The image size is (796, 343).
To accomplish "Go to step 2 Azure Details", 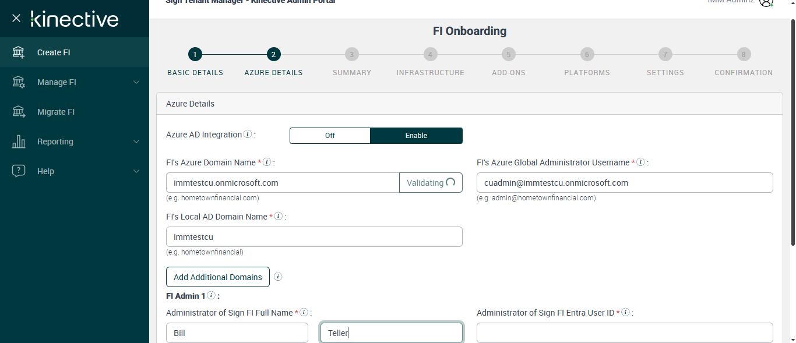I will (273, 55).
